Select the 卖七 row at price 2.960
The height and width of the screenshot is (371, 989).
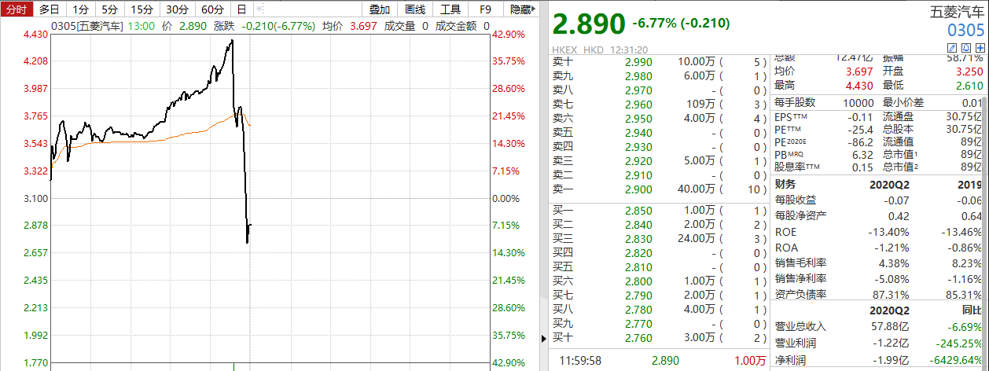tap(659, 104)
